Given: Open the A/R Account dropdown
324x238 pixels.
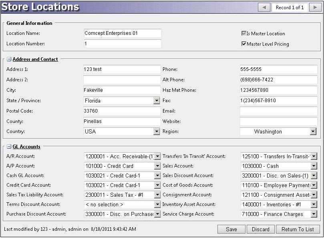Looking at the screenshot, I should (157, 156).
